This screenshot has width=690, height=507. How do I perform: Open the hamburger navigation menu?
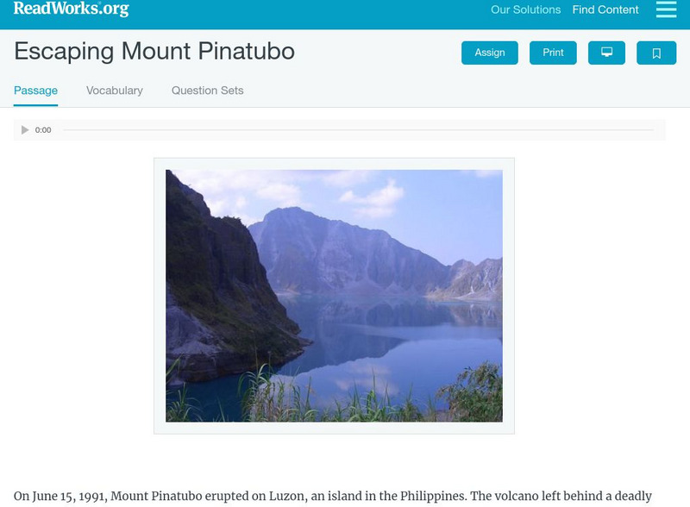tap(666, 10)
